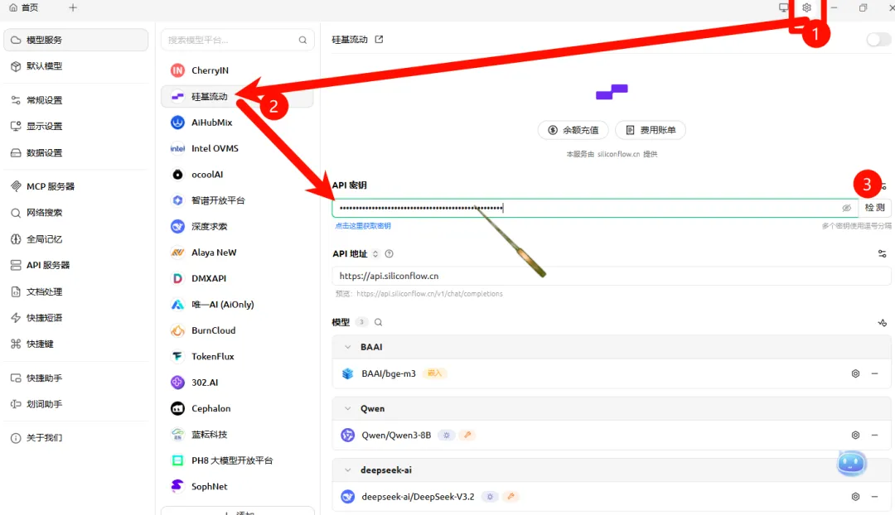Show or hide the API key with the eye icon
The height and width of the screenshot is (515, 895).
(846, 208)
